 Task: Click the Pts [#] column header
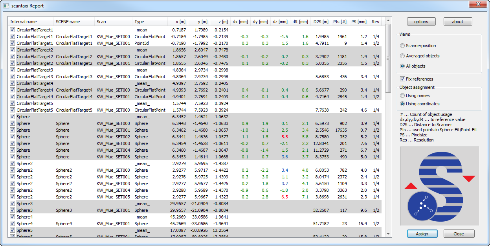pyautogui.click(x=340, y=22)
